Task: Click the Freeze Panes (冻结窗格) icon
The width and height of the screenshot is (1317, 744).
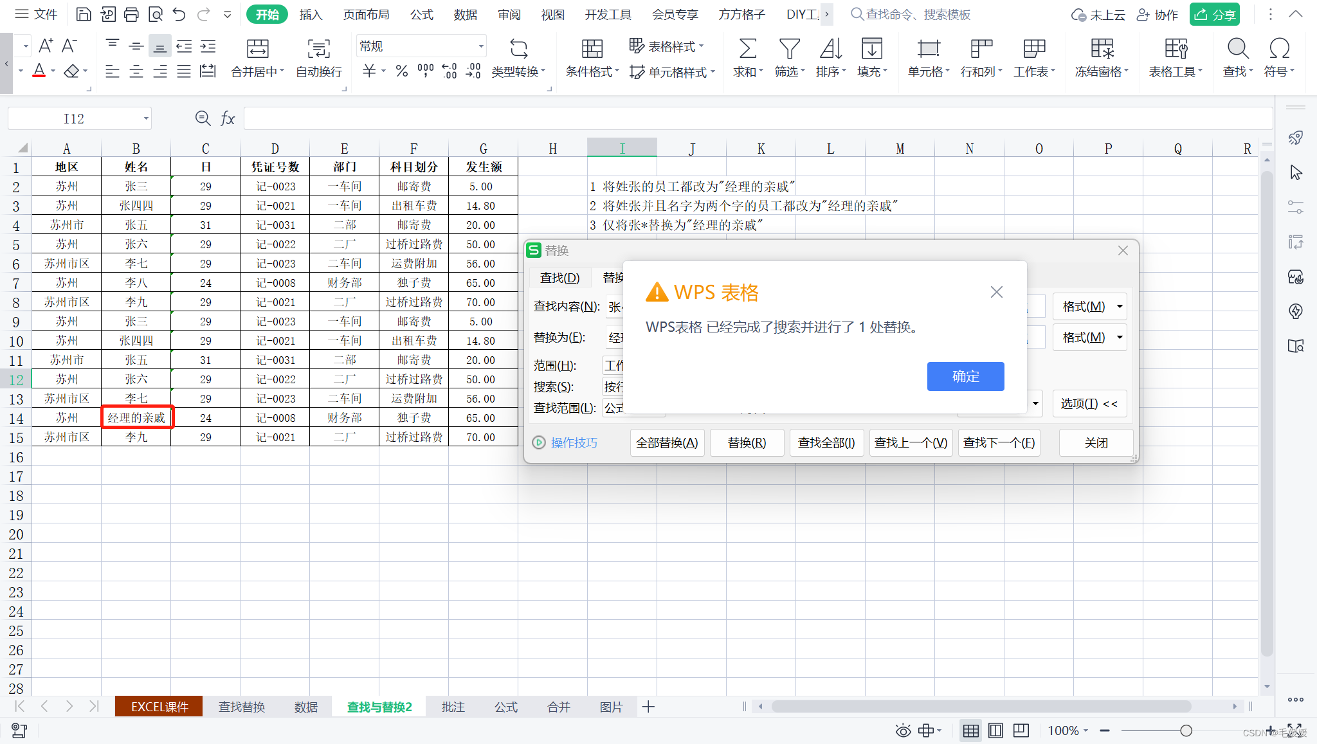Action: [1102, 49]
